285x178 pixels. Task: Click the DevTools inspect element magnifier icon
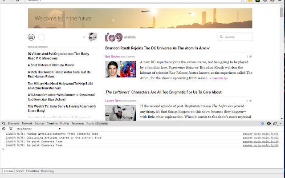4,124
